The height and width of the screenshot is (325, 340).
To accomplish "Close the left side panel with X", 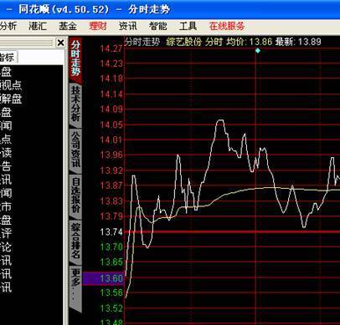I will [x=60, y=43].
